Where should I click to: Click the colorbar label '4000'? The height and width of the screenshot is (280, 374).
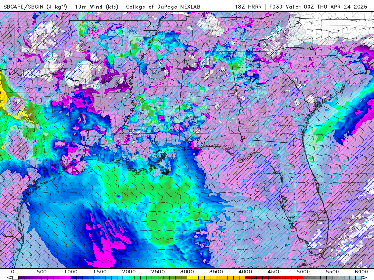(245, 272)
